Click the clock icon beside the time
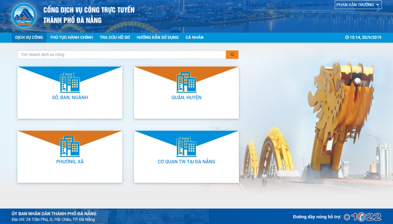 point(347,37)
